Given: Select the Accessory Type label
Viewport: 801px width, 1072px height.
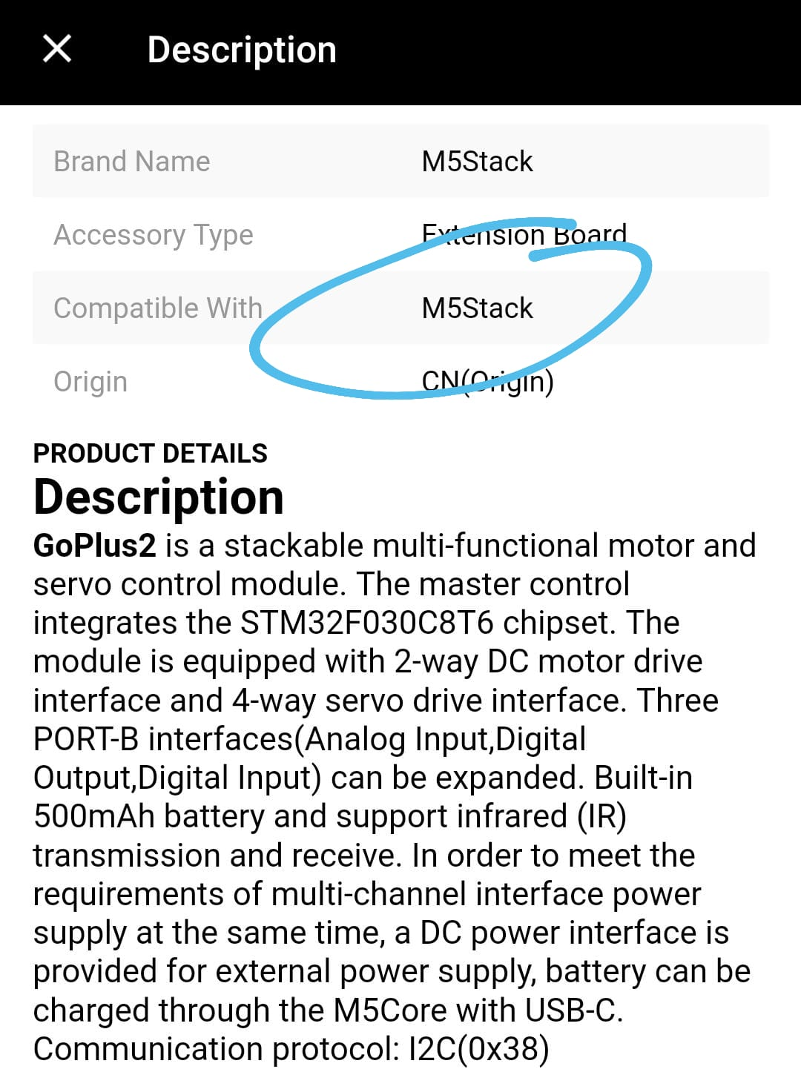Looking at the screenshot, I should (154, 234).
